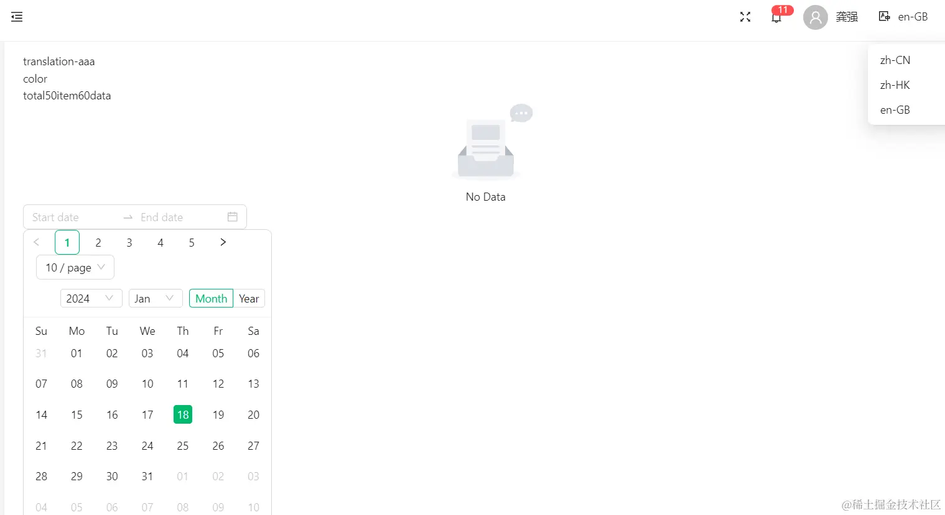Screen dimensions: 945x515
Task: Select calendar date 01 under Monday
Action: 77,353
